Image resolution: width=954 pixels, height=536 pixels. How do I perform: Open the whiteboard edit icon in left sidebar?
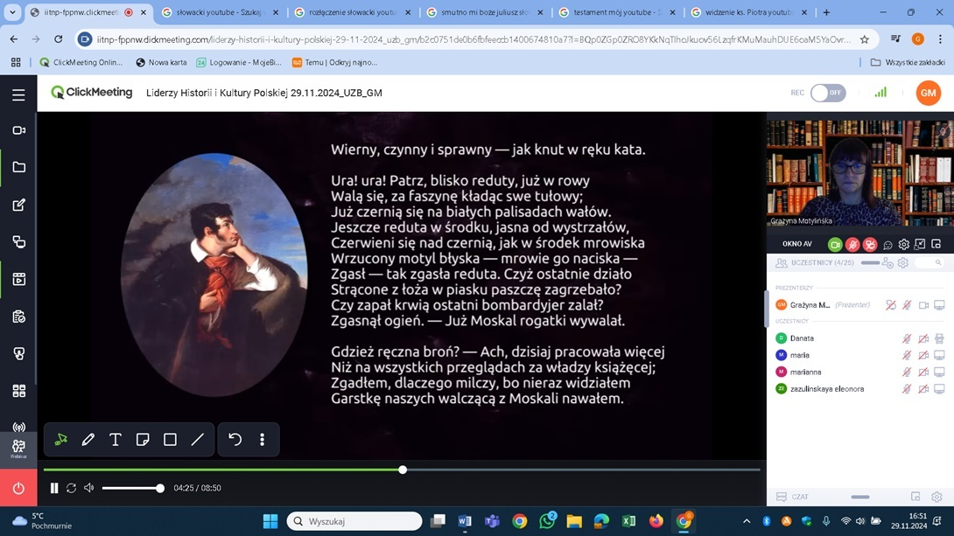pos(19,205)
